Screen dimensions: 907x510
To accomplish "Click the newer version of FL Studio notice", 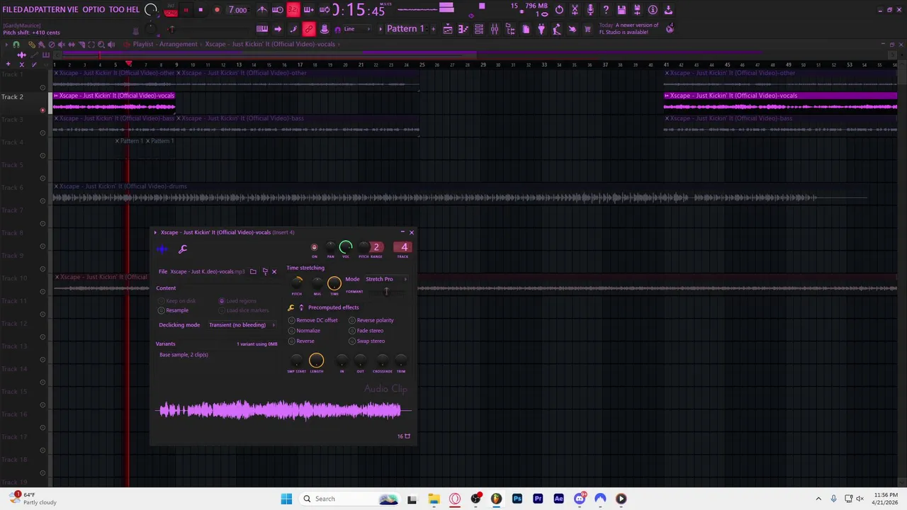I will coord(629,29).
